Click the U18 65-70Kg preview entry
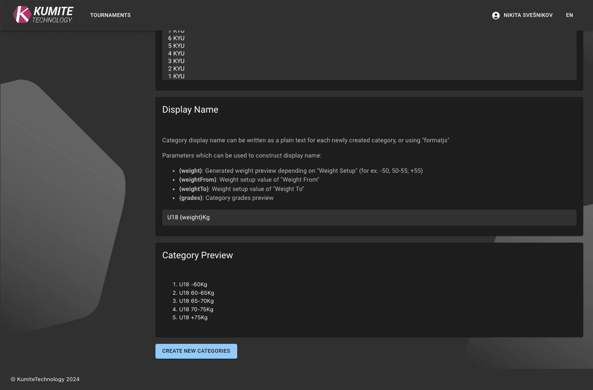The height and width of the screenshot is (390, 593). (196, 301)
